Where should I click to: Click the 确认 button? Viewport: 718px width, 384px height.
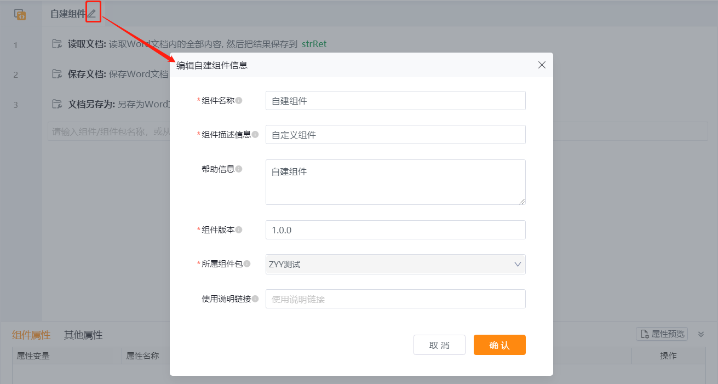coord(499,345)
